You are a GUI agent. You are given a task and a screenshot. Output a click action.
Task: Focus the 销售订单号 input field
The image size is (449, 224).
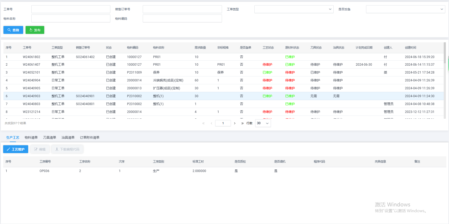point(182,9)
